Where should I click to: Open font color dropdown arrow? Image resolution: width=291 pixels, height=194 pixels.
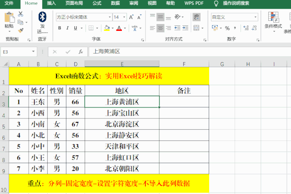pos(125,28)
